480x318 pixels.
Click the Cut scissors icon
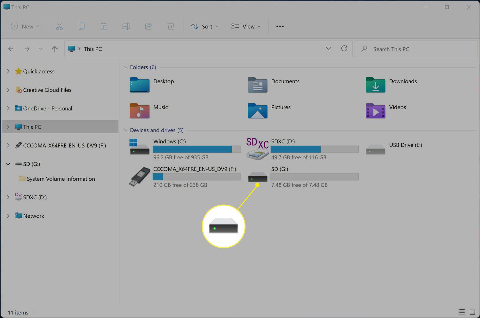click(x=59, y=26)
